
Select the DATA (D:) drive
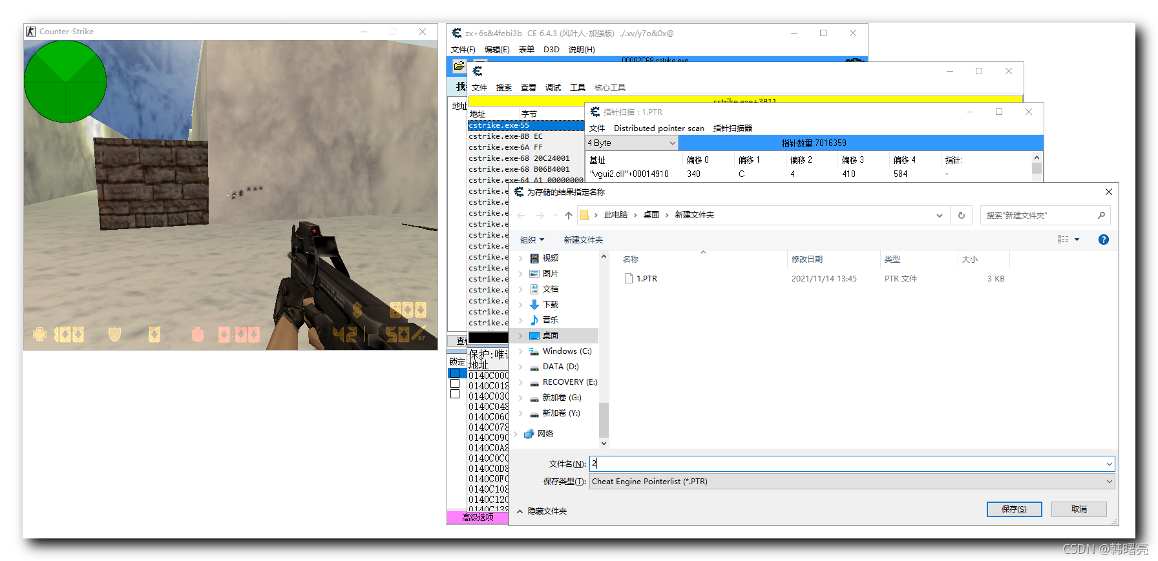coord(560,367)
